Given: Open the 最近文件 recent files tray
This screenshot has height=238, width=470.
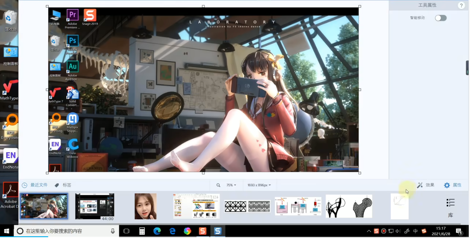Looking at the screenshot, I should coord(35,185).
